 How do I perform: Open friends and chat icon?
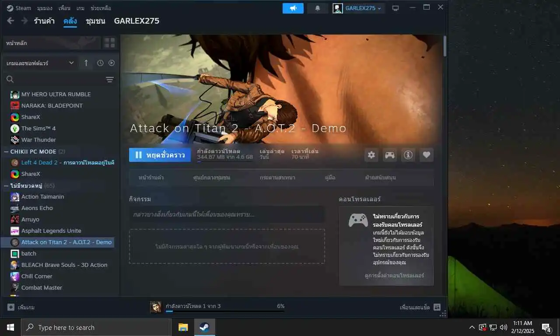tap(437, 307)
